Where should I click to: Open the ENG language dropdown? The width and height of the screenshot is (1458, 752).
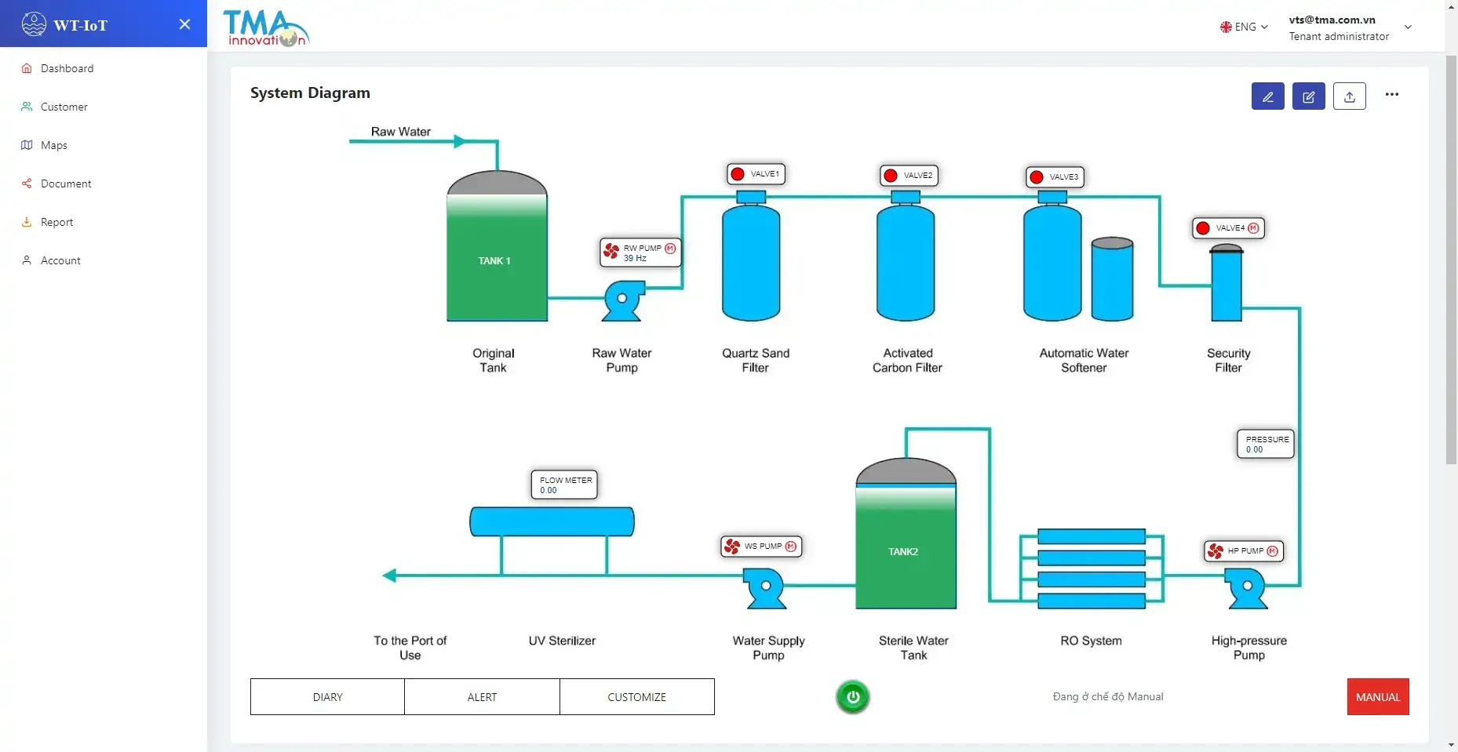click(1244, 27)
